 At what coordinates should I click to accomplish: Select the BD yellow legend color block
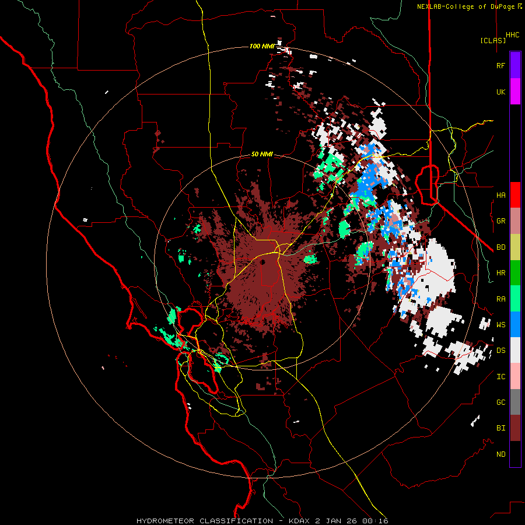point(515,247)
